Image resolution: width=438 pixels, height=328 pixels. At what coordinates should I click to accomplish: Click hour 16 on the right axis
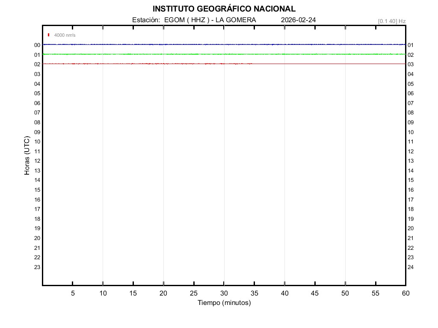click(x=411, y=190)
